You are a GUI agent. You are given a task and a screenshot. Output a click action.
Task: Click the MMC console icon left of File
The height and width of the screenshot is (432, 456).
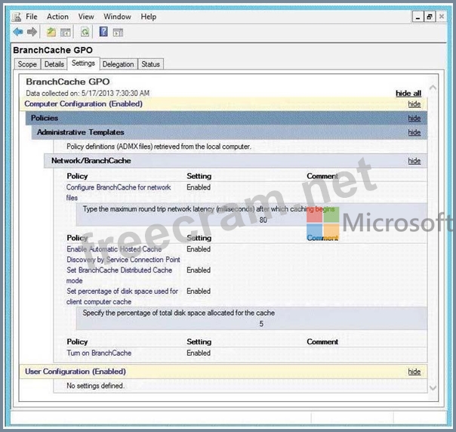click(17, 17)
